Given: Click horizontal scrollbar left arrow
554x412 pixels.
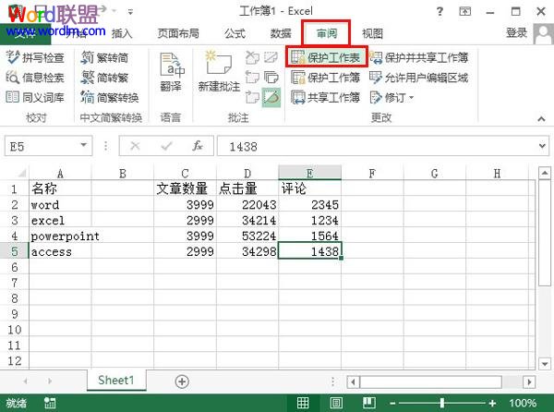Looking at the screenshot, I should [353, 382].
